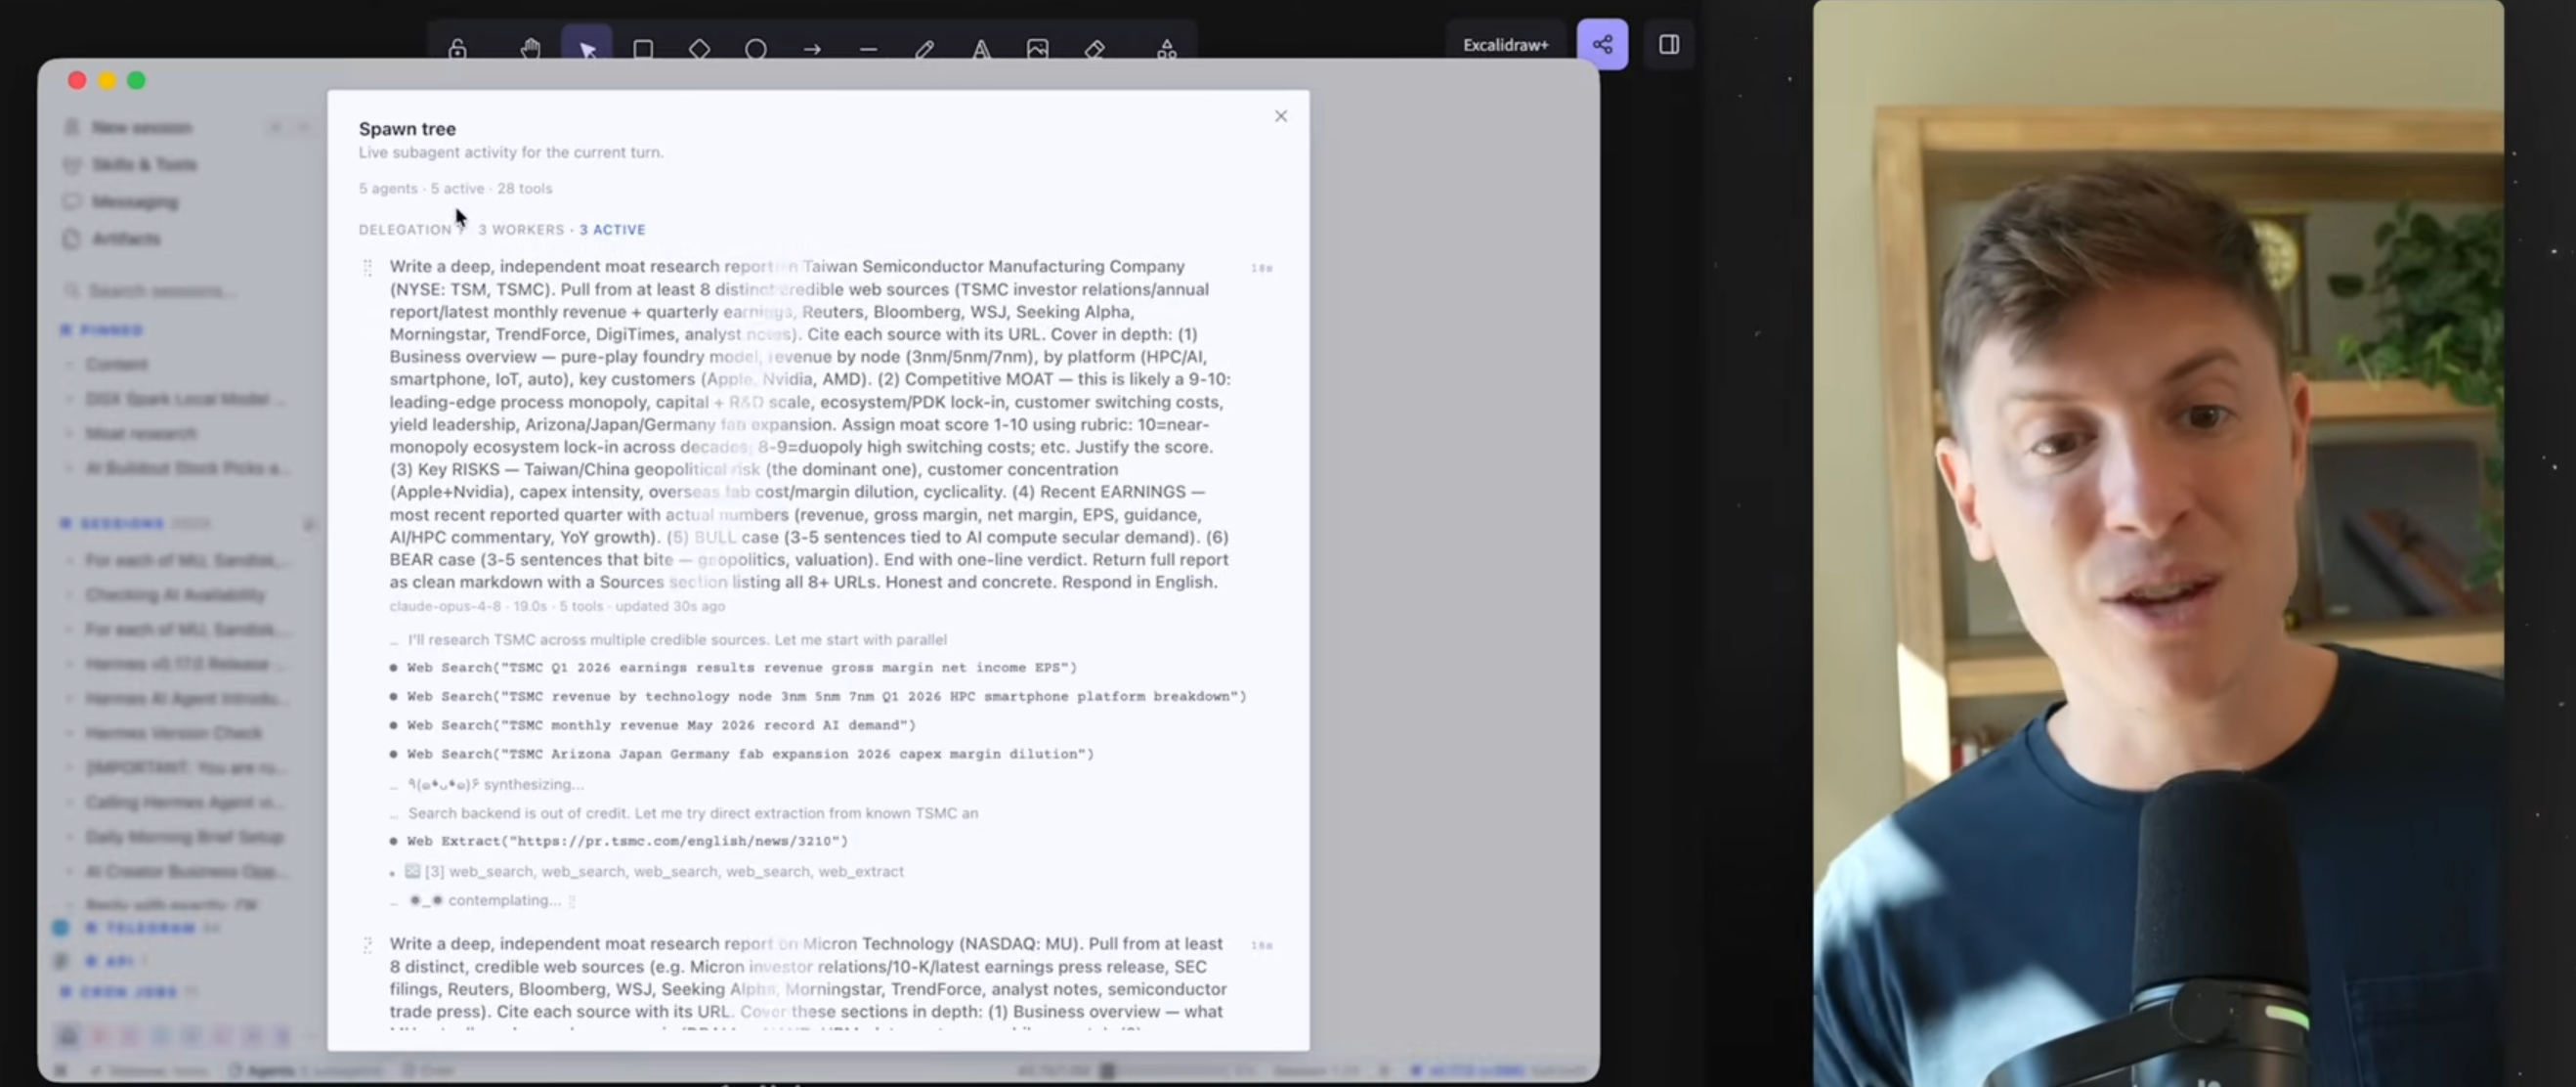Open the DGX Spark Local Model session
The image size is (2576, 1087).
185,399
